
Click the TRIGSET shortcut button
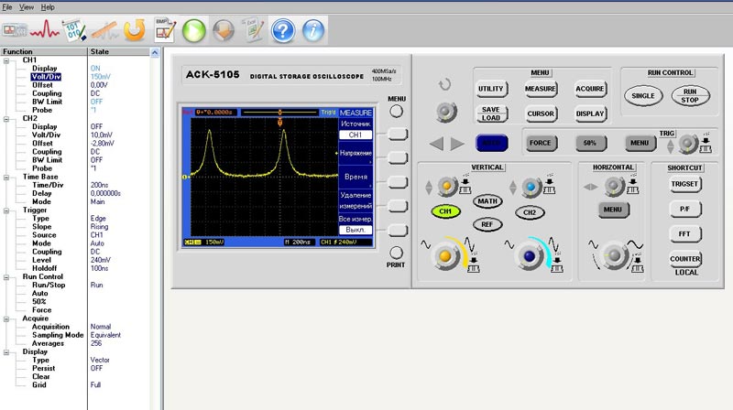(684, 184)
